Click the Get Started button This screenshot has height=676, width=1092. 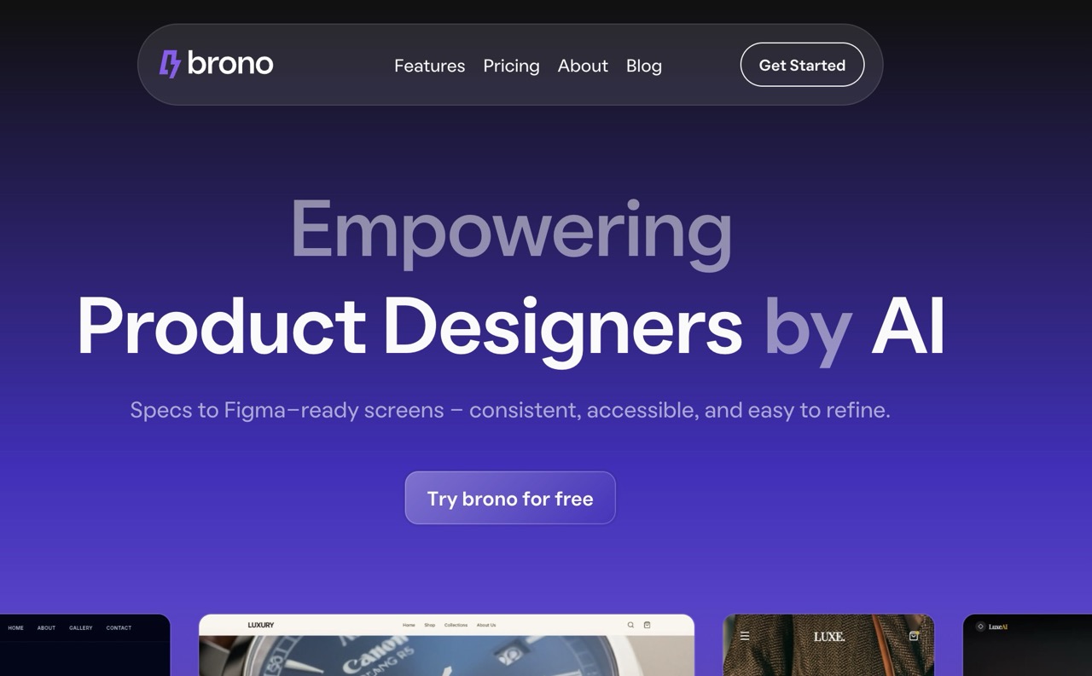(802, 65)
